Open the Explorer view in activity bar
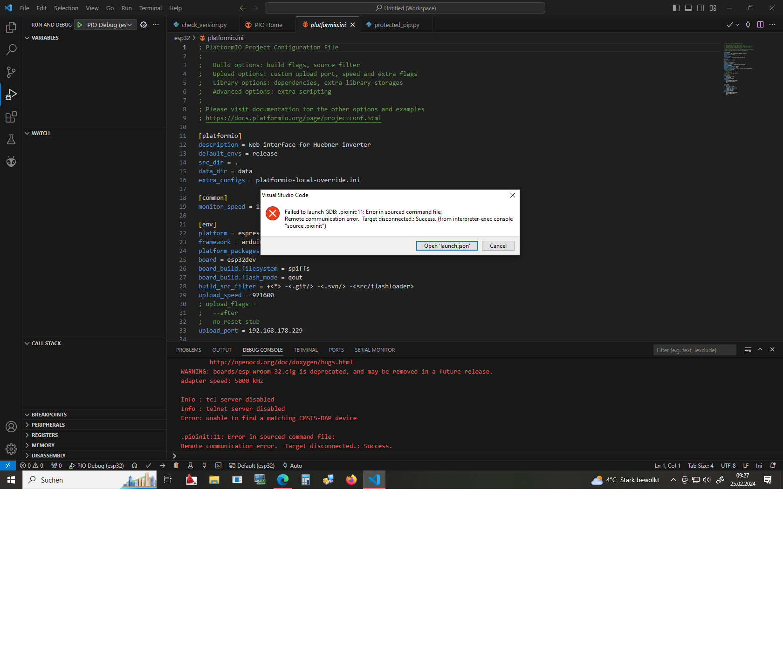Viewport: 783px width, 654px height. point(11,27)
